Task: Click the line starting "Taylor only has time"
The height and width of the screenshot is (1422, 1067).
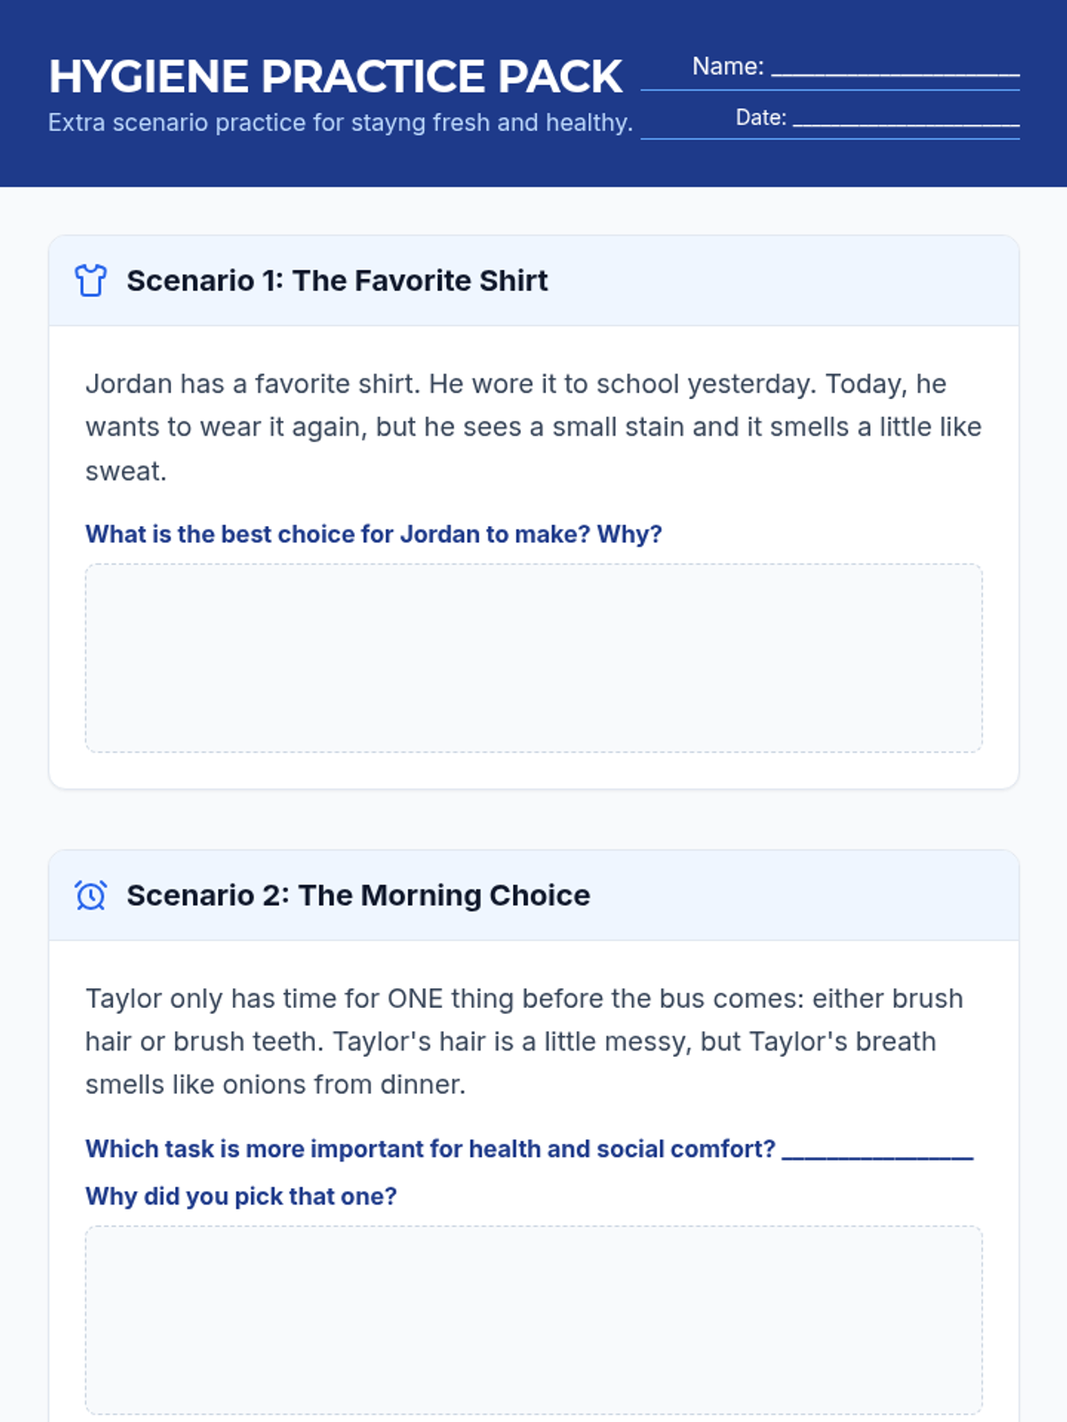Action: coord(524,999)
